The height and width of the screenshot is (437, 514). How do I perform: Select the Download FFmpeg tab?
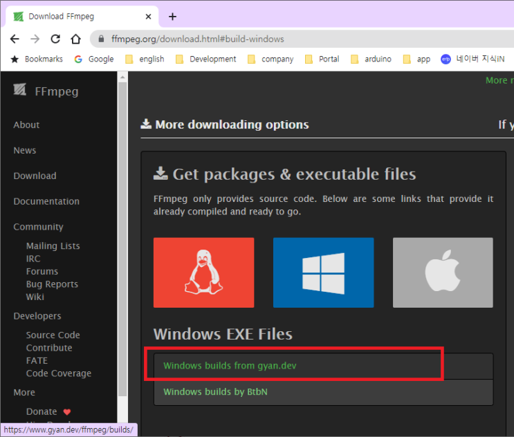click(82, 17)
